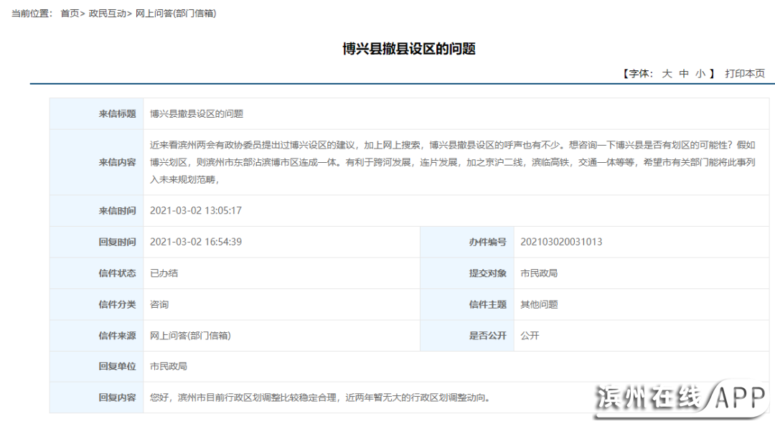The width and height of the screenshot is (775, 424).
Task: Click the 公开 value cell
Action: click(529, 335)
